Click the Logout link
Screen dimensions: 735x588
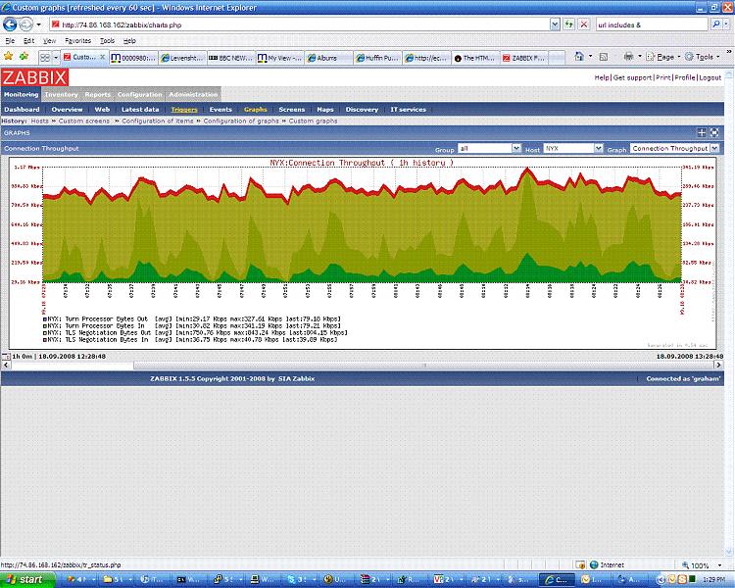click(x=710, y=76)
